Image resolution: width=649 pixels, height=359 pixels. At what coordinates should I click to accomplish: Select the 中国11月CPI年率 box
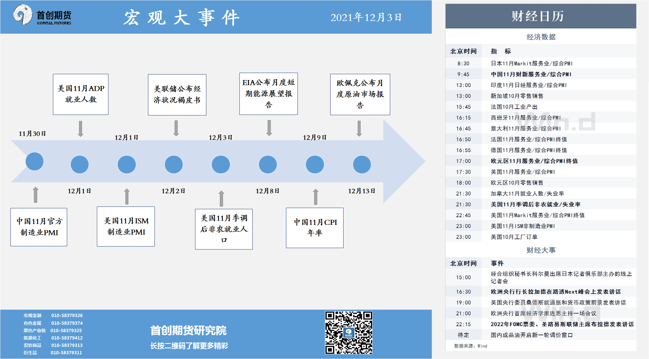point(315,228)
